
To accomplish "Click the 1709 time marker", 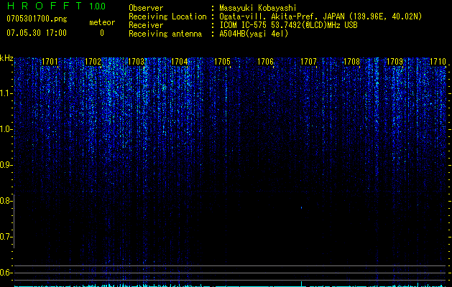I will tap(395, 61).
